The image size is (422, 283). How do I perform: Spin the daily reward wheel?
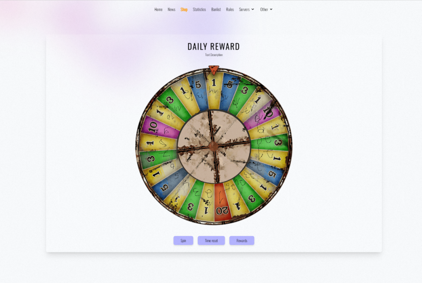183,240
